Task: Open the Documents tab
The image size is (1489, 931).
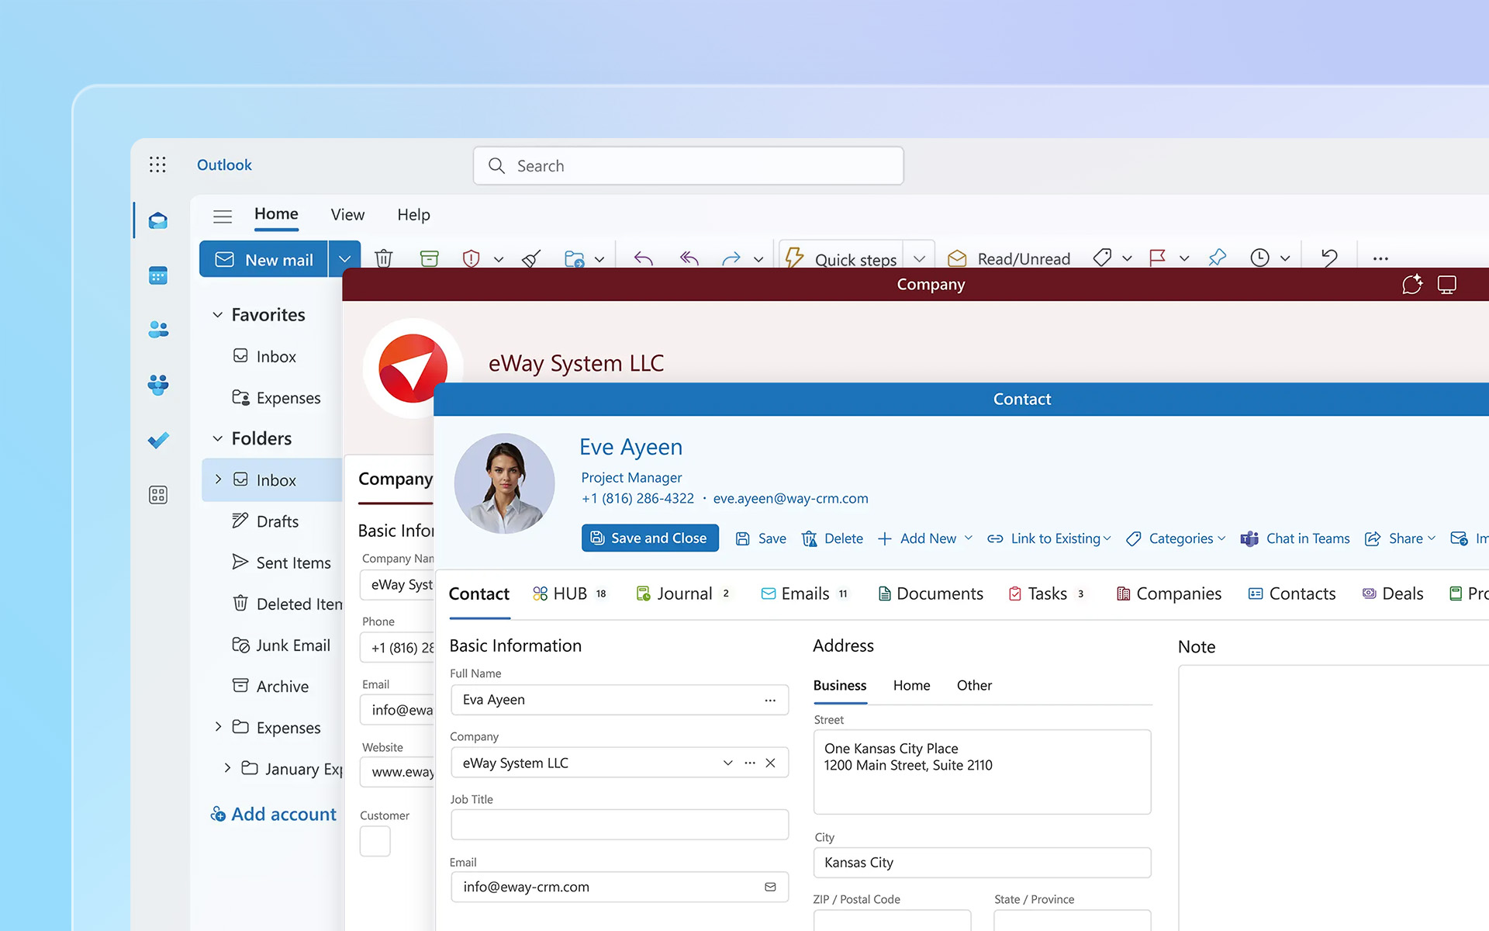Action: [931, 594]
